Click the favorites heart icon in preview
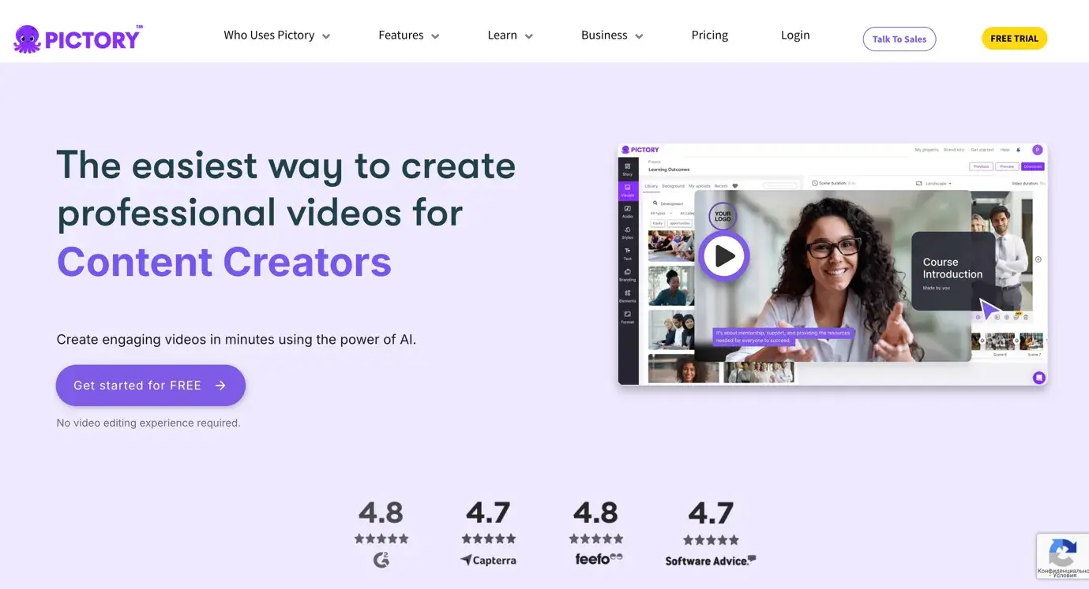The height and width of the screenshot is (589, 1089). tap(735, 186)
